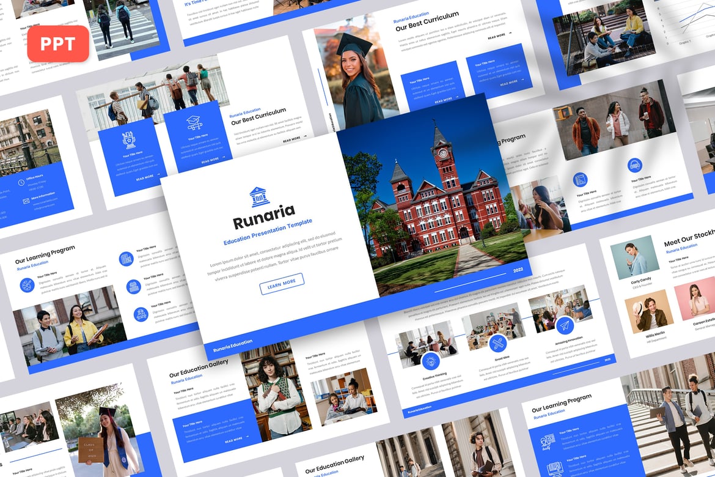The width and height of the screenshot is (715, 477).
Task: Select the three friends walking on sidewalk photo
Action: pyautogui.click(x=614, y=119)
